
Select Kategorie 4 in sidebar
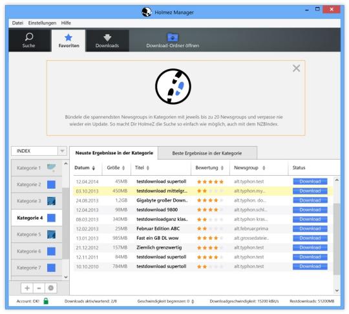pyautogui.click(x=37, y=218)
